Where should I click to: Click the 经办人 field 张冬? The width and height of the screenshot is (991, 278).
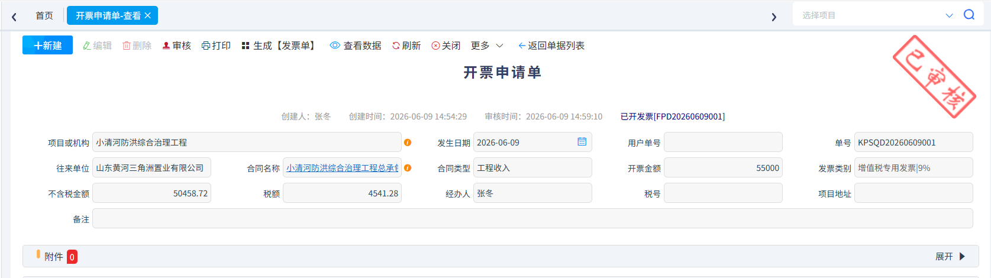tap(532, 193)
